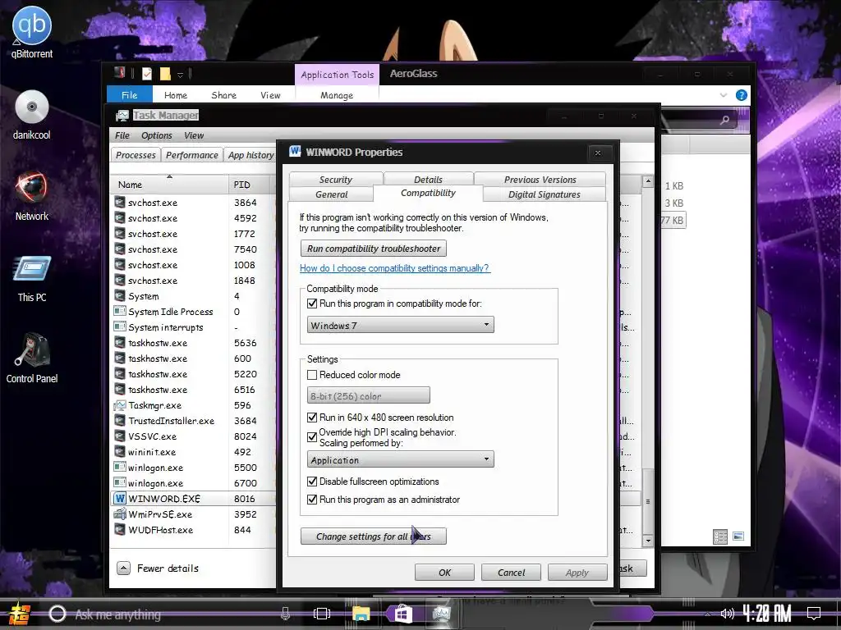The image size is (841, 630).
Task: Click Task Manager scrollbar up arrow
Action: pos(648,181)
